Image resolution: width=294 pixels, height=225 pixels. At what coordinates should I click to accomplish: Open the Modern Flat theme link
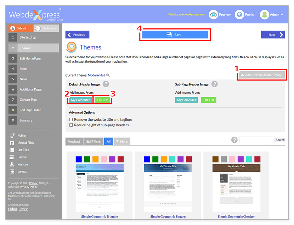click(96, 75)
